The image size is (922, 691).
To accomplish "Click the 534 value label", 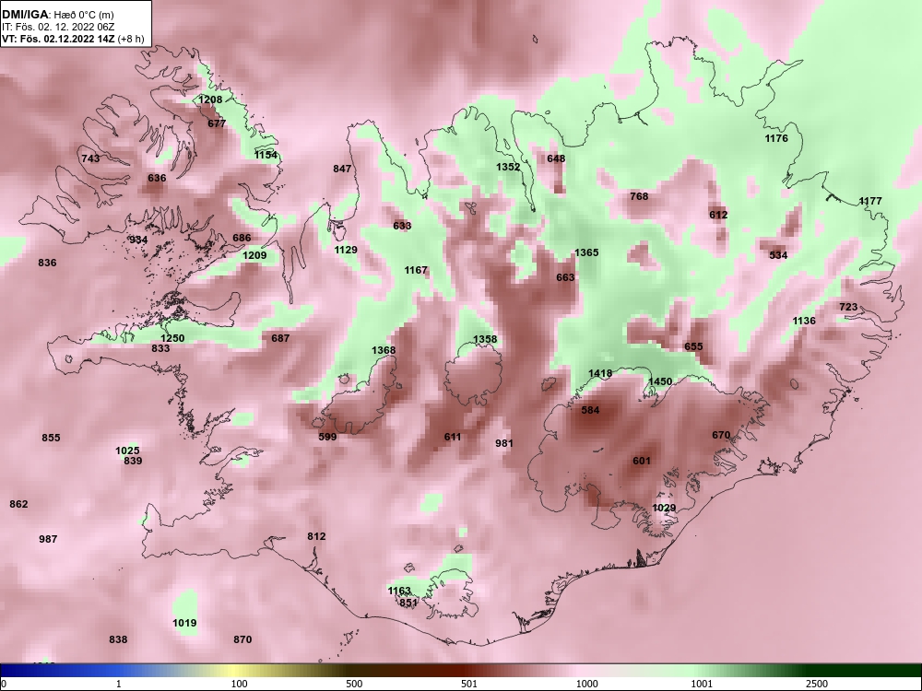I will coord(778,255).
